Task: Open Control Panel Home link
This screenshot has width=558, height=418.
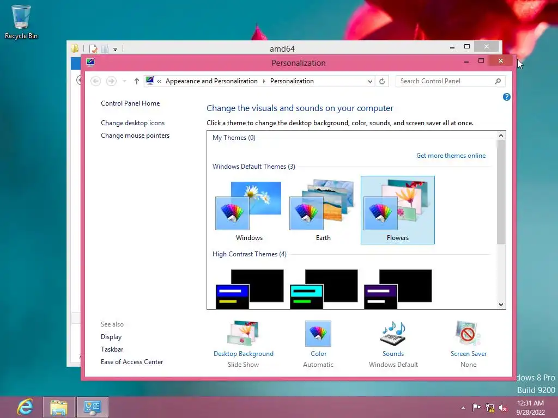Action: pyautogui.click(x=130, y=103)
